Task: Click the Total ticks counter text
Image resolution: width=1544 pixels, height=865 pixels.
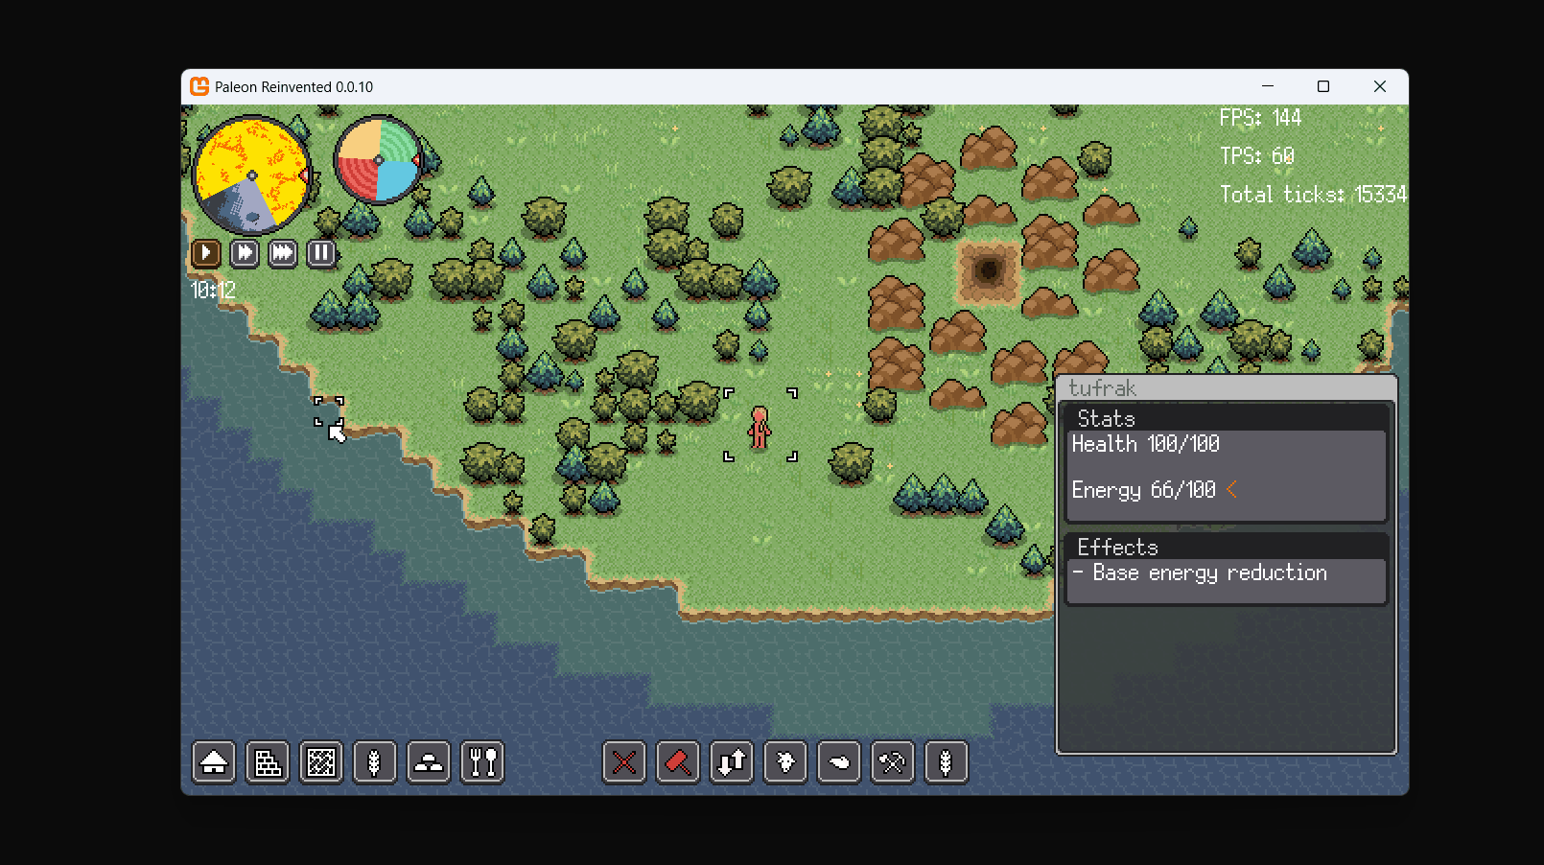Action: point(1313,195)
